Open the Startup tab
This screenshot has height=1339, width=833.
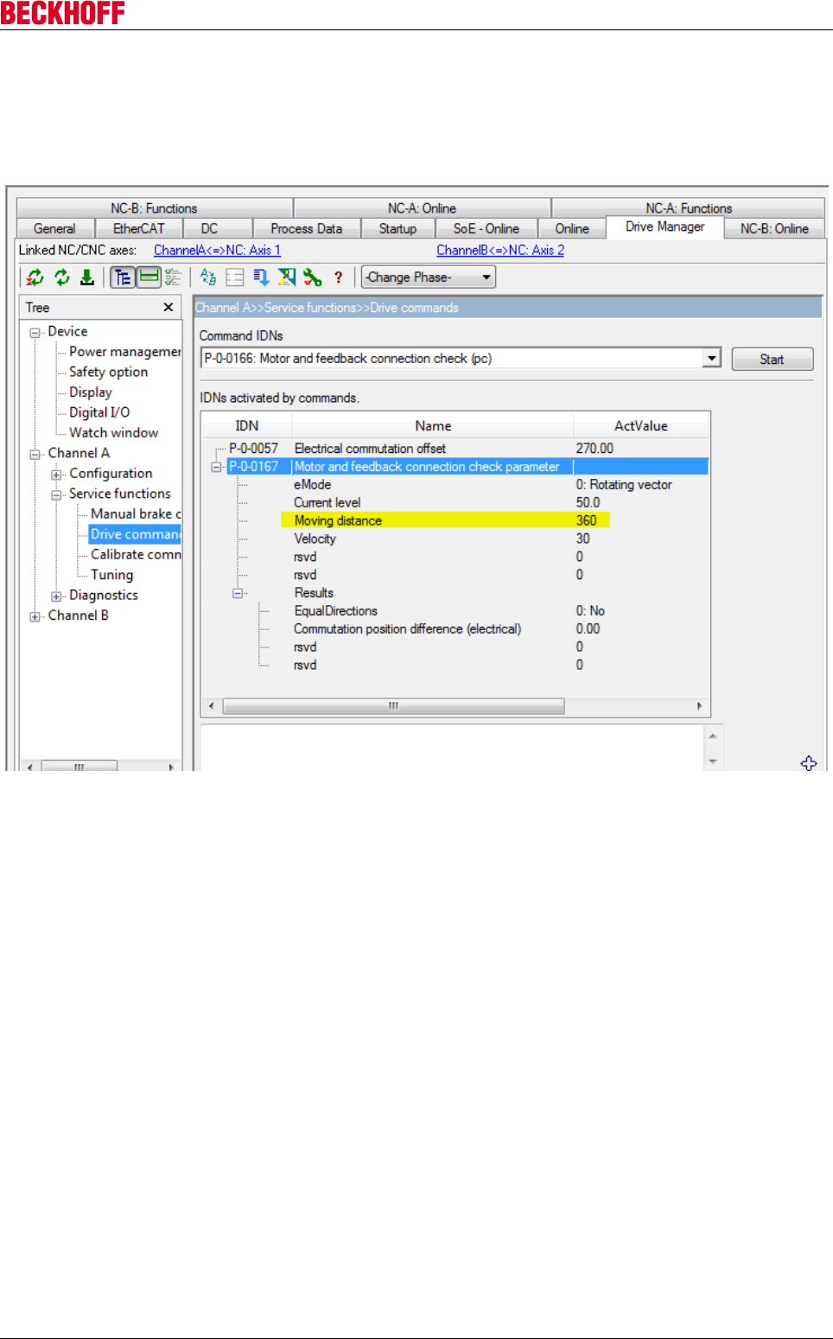coord(397,229)
